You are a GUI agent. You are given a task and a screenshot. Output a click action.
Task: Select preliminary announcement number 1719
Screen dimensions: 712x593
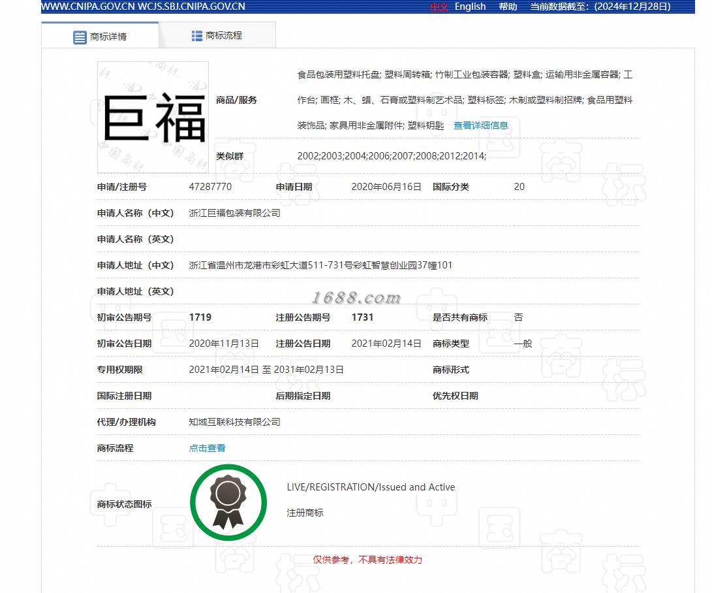[x=200, y=317]
